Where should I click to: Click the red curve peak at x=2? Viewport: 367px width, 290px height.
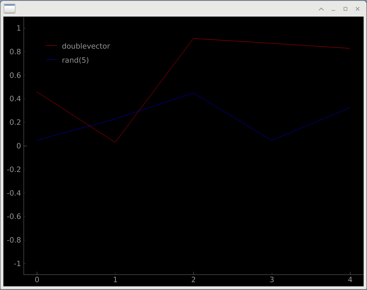point(193,38)
